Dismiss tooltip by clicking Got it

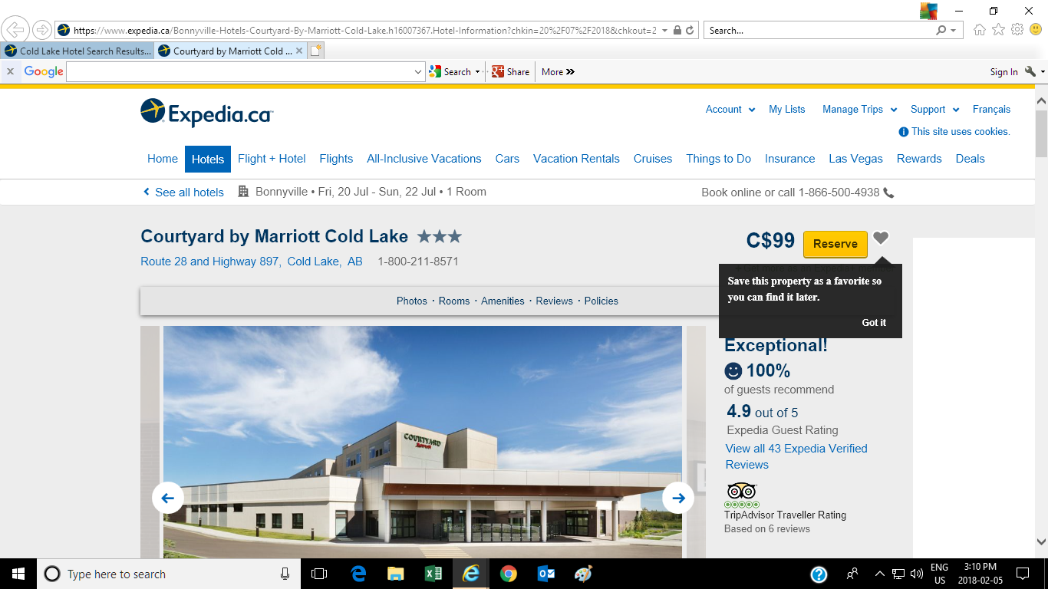[x=874, y=323]
